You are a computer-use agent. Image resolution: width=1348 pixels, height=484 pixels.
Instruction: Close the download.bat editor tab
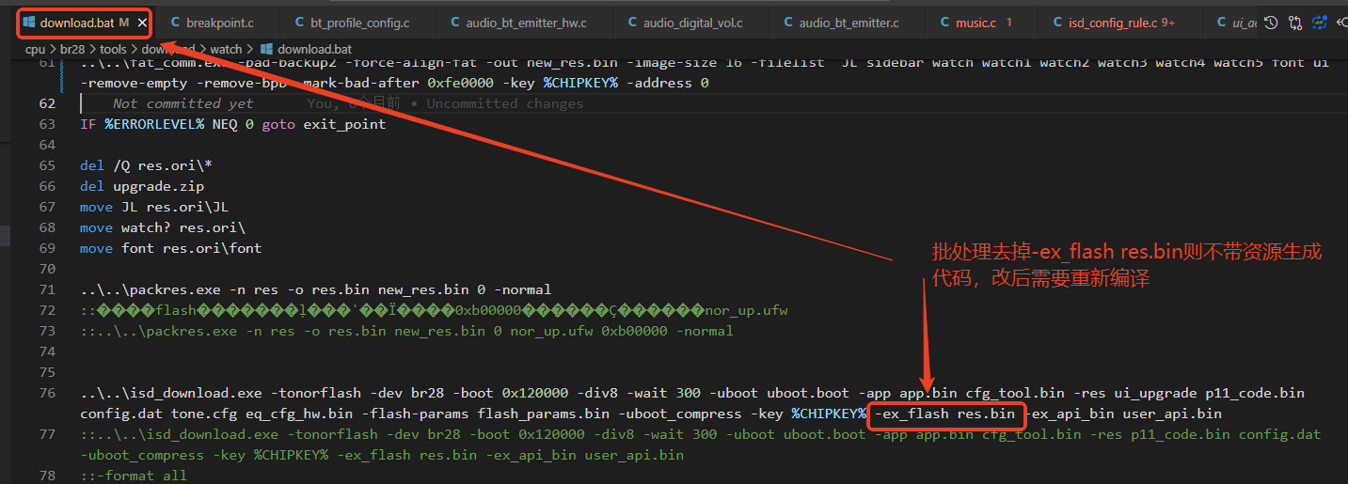point(142,22)
